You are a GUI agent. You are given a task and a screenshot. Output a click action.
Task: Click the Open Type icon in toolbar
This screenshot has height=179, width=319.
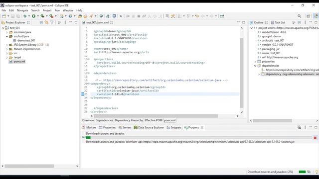(x=80, y=16)
